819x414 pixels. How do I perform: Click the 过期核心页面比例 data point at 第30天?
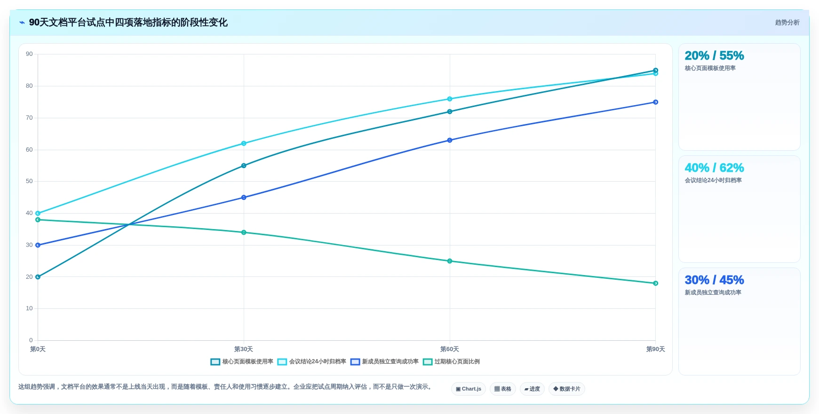pyautogui.click(x=244, y=232)
